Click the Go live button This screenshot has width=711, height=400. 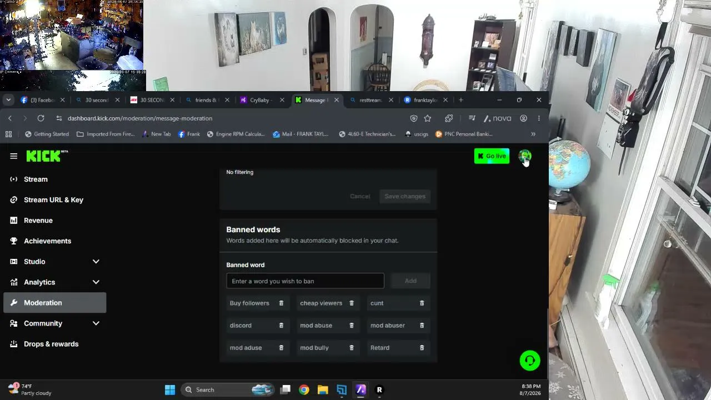coord(492,156)
